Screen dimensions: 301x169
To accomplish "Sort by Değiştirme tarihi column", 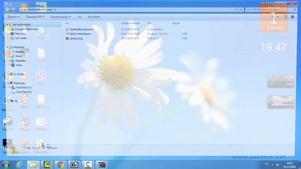I will click(131, 23).
